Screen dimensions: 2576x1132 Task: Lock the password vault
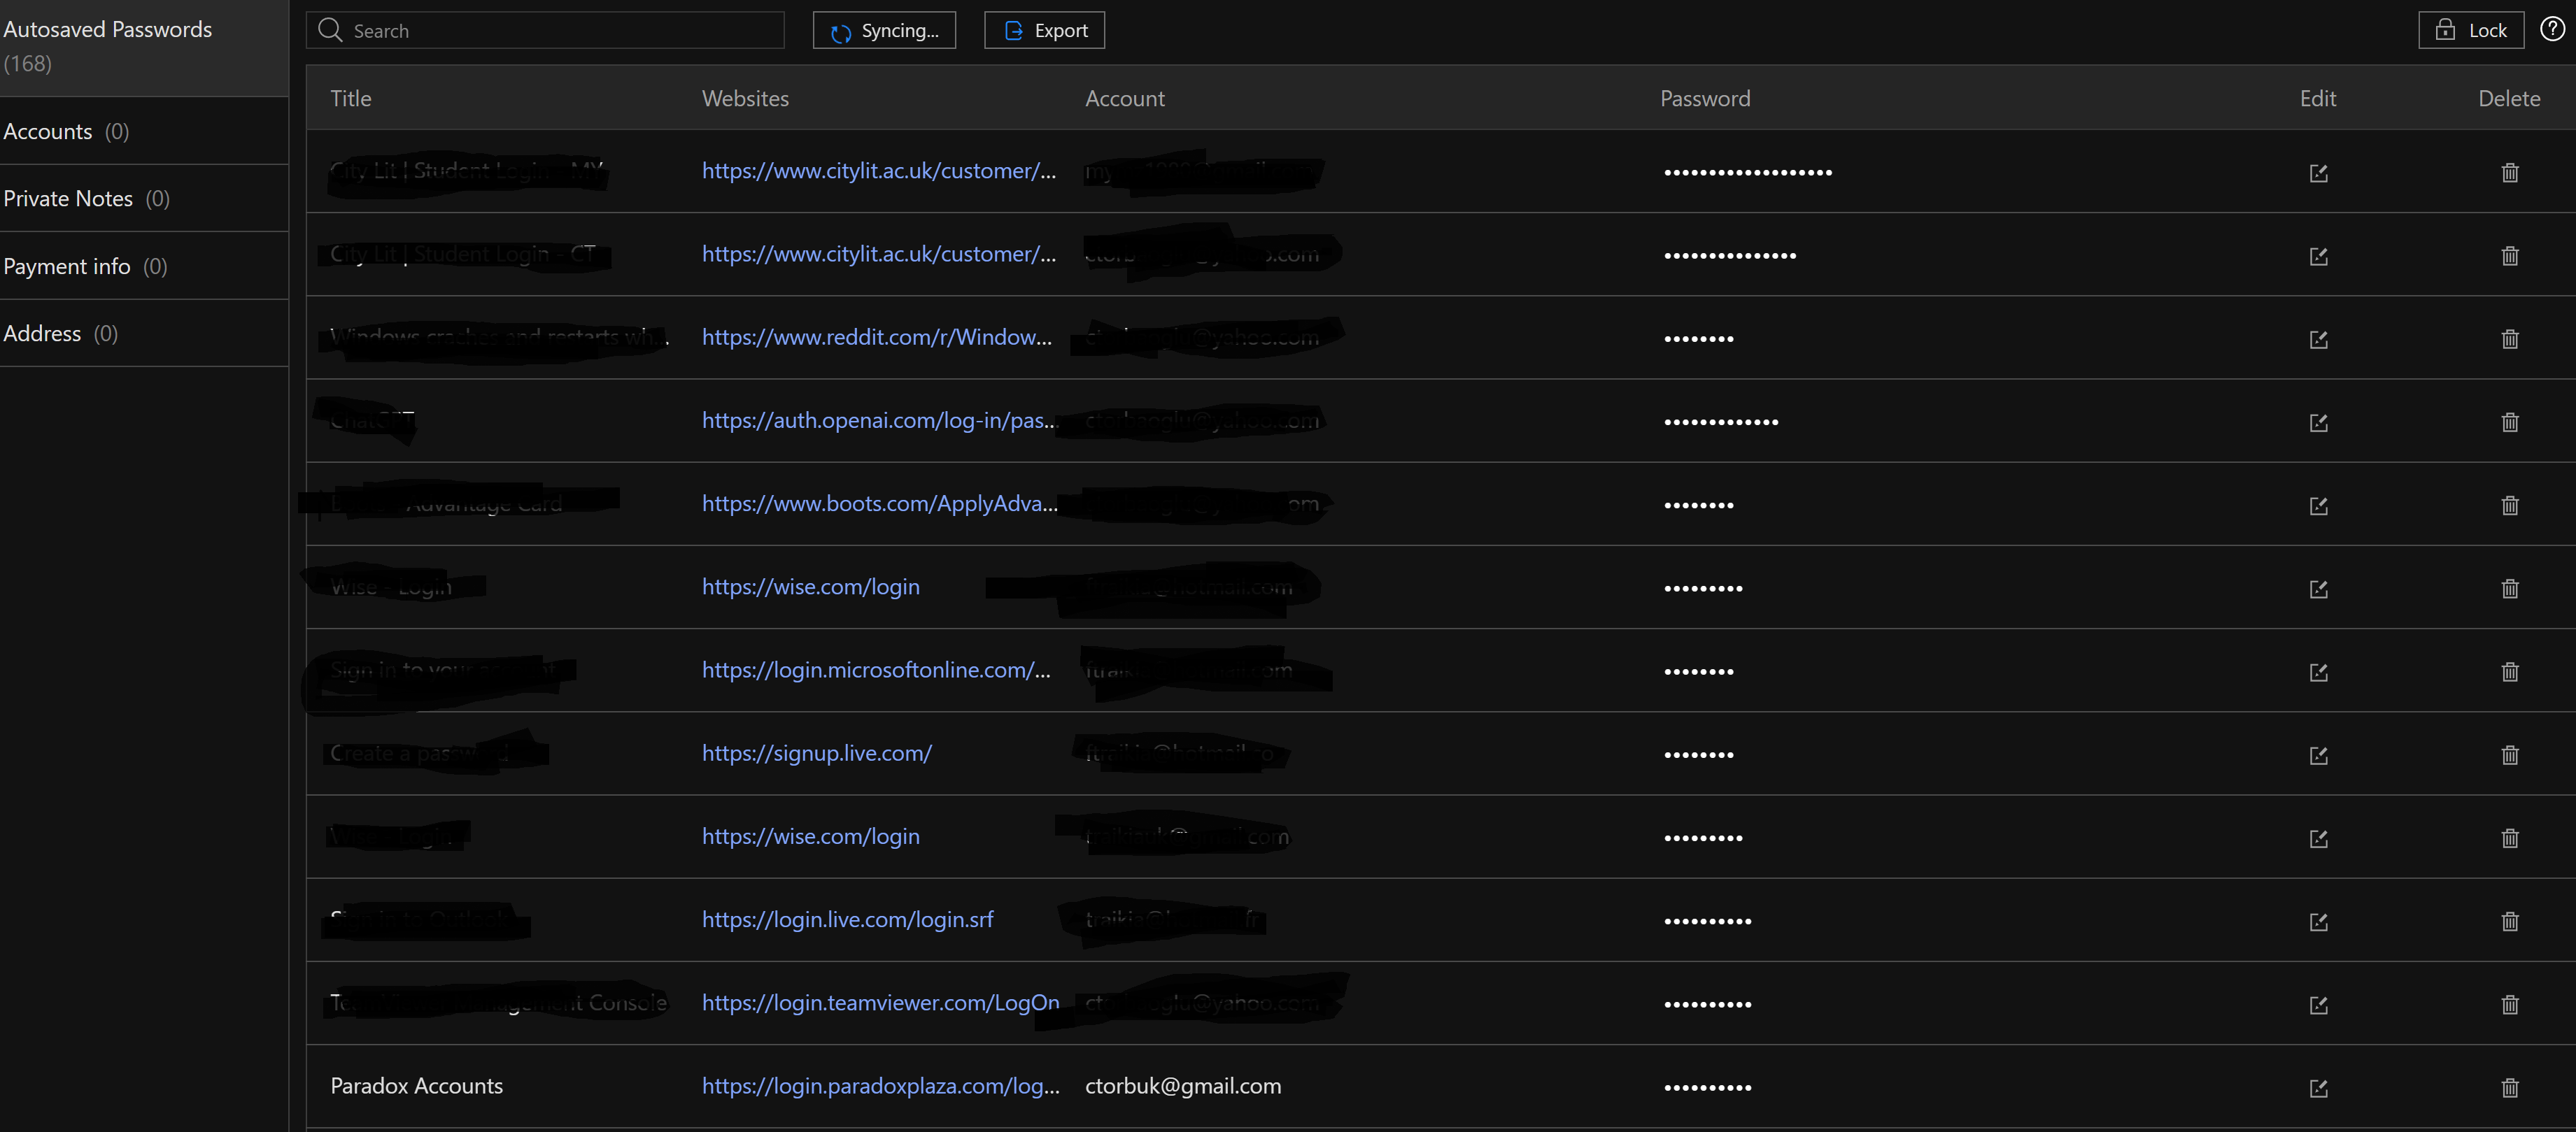(x=2471, y=30)
